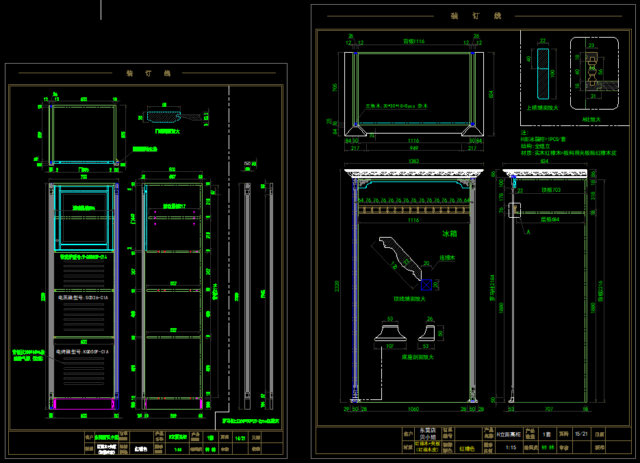The image size is (640, 463).
Task: Select the 背板1116 dimension text
Action: pos(414,42)
